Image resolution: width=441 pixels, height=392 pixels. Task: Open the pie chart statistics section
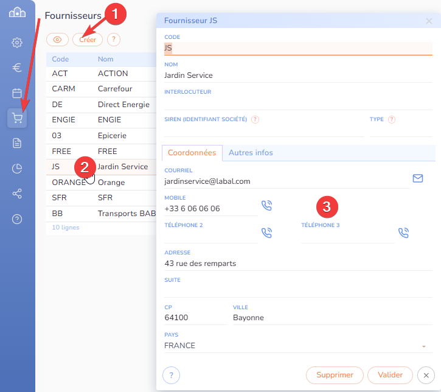click(17, 169)
